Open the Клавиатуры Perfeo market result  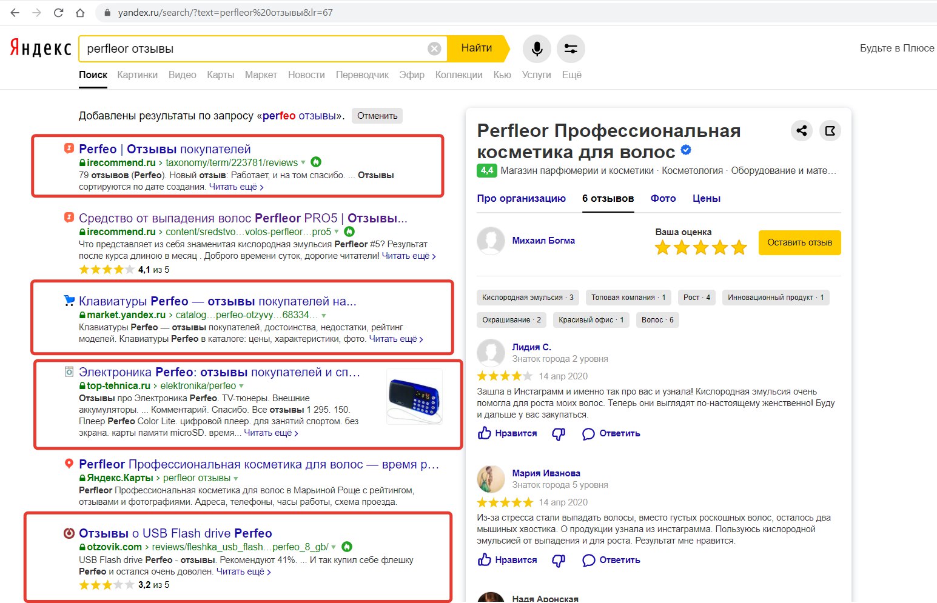[x=217, y=301]
